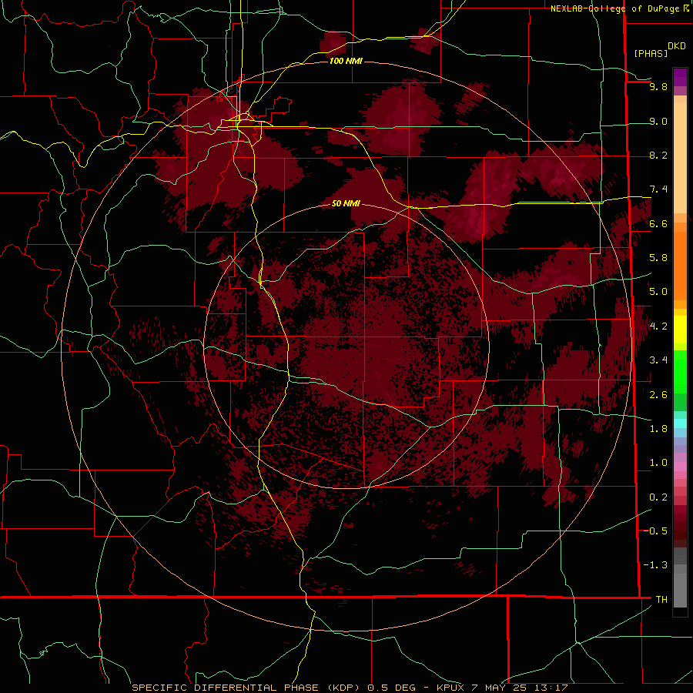Screen dimensions: 693x693
Task: Click the 3.4 scale value
Action: (658, 360)
